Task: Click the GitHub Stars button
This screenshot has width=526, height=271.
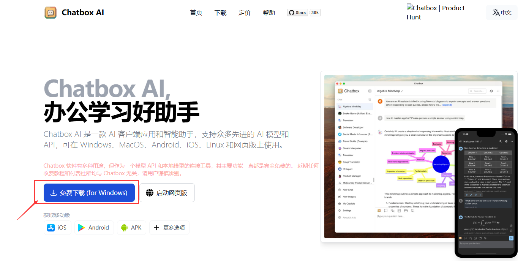Action: click(x=297, y=13)
